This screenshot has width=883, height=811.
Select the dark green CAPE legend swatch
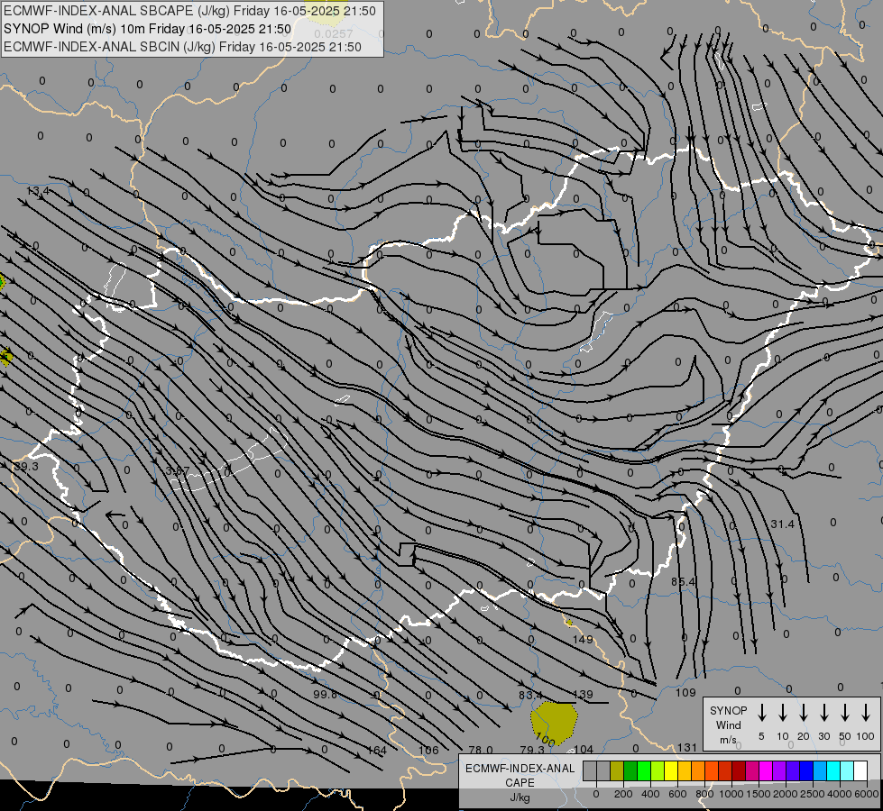(630, 770)
